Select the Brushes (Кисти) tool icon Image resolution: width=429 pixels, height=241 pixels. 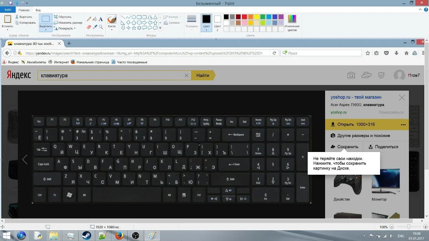[112, 19]
